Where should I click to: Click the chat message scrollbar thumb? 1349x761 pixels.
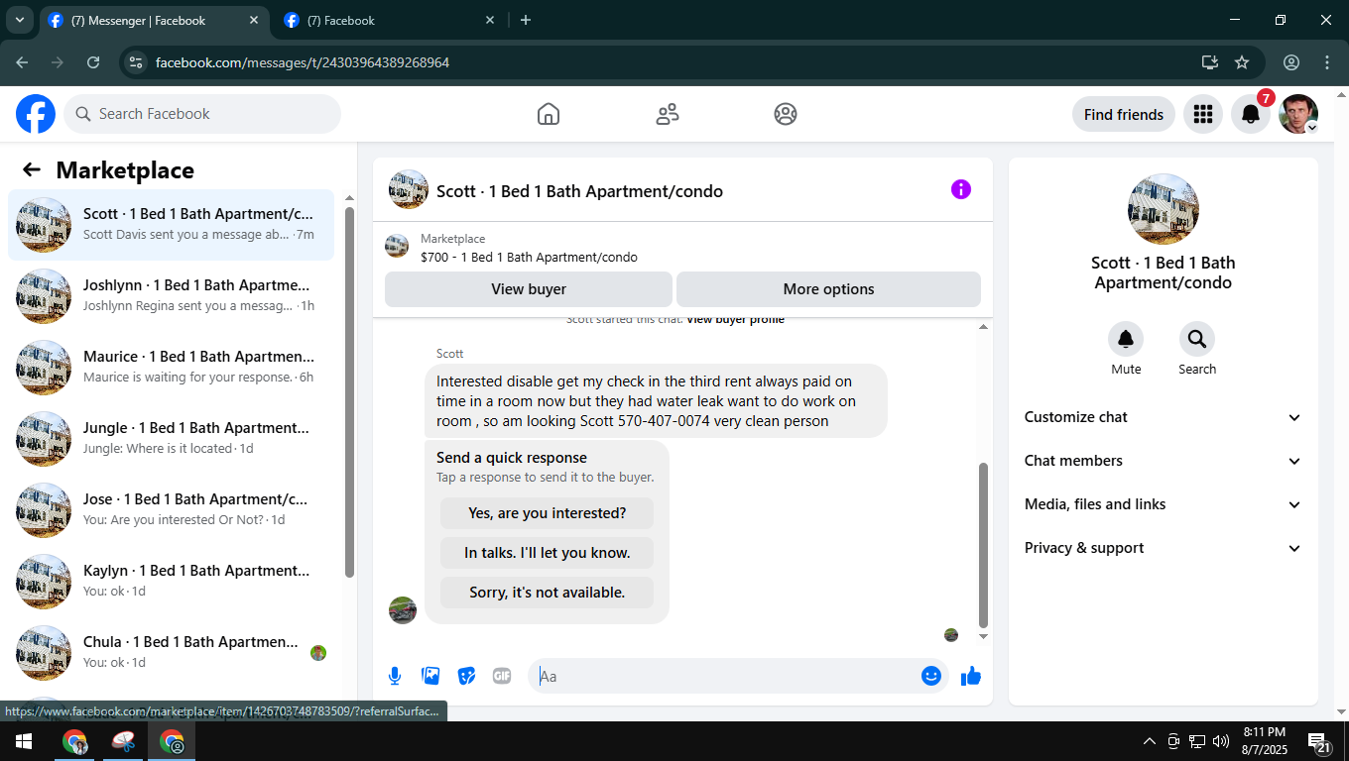984,545
